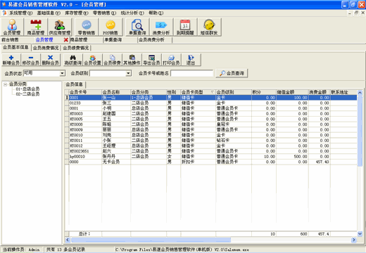Switch to 前台销售 window tab
Screen dimensions: 366x253
pos(10,40)
